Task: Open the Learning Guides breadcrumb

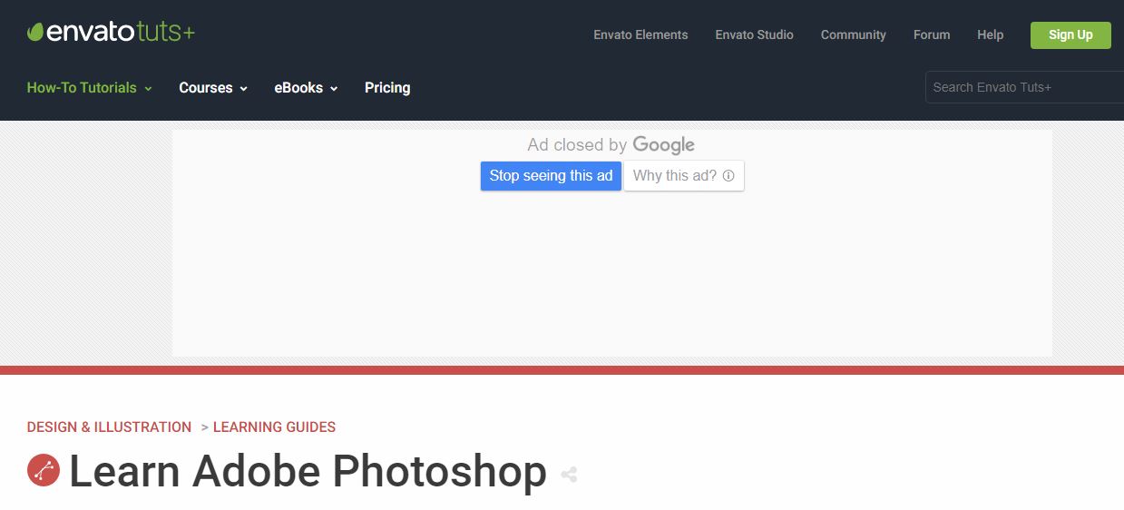Action: click(x=274, y=427)
